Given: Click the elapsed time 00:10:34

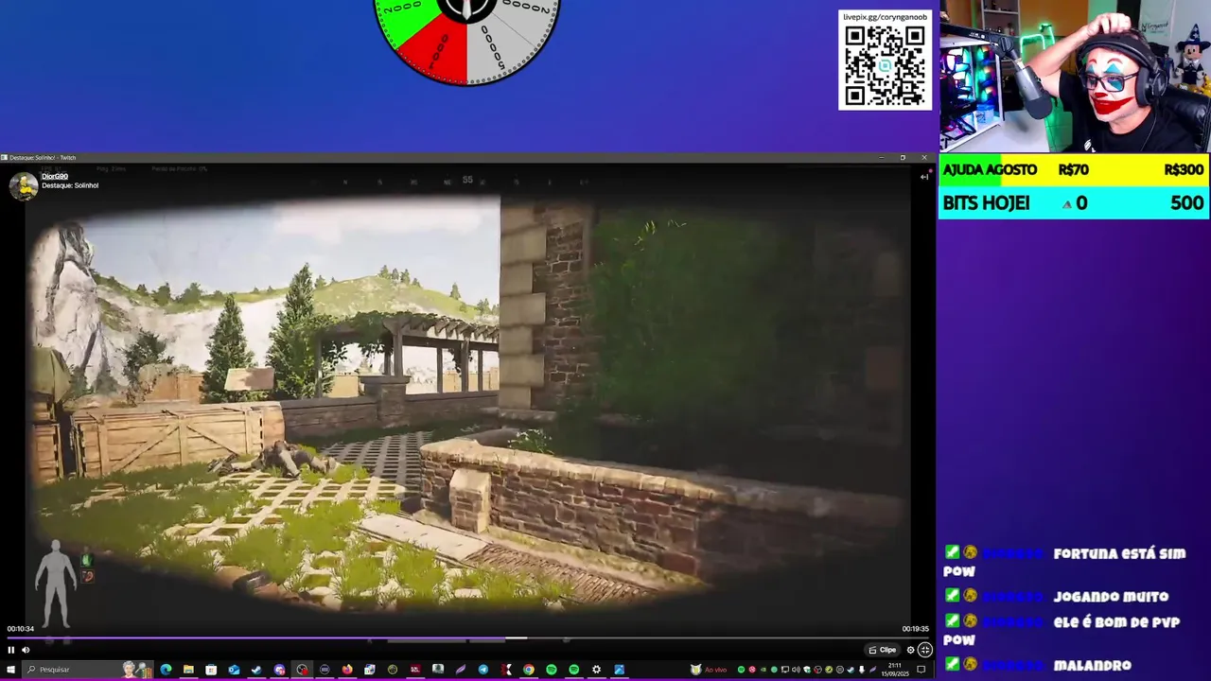Looking at the screenshot, I should coord(21,629).
